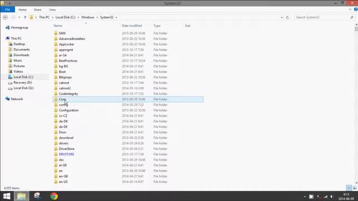
Task: Select the catroot2 folder
Action: tap(65, 88)
